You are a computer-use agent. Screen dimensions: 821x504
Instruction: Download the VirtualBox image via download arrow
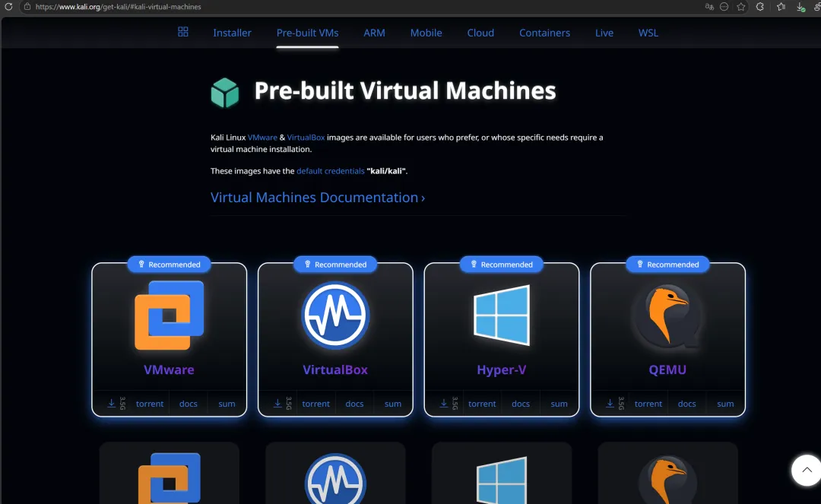tap(277, 404)
